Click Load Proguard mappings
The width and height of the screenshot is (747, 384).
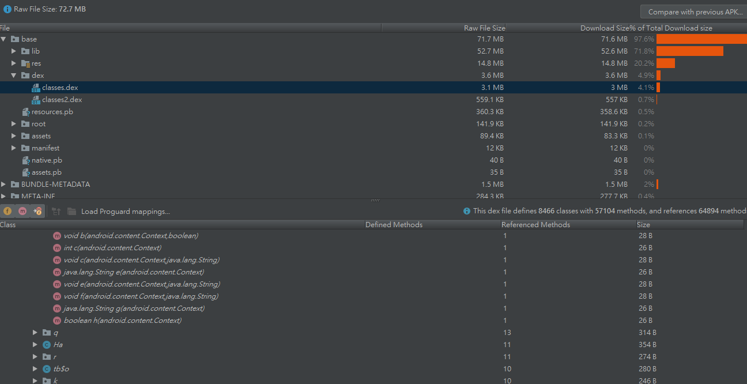pyautogui.click(x=126, y=212)
